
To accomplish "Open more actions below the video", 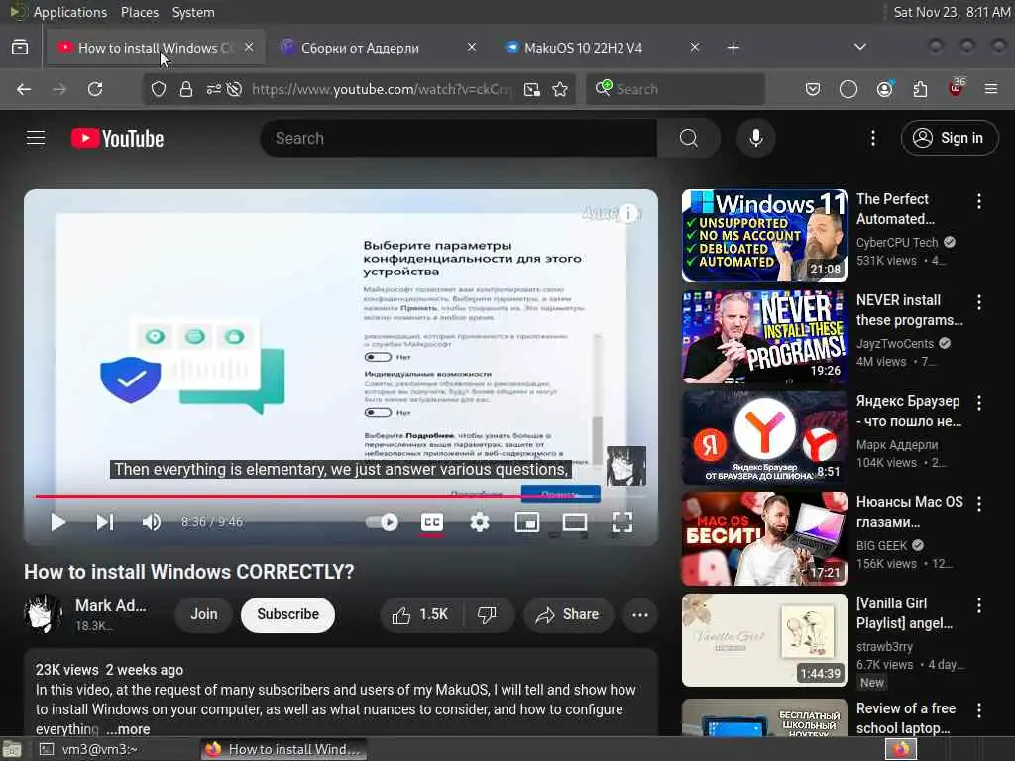I will click(640, 614).
